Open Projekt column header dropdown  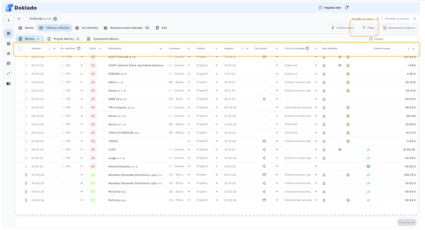(216, 49)
